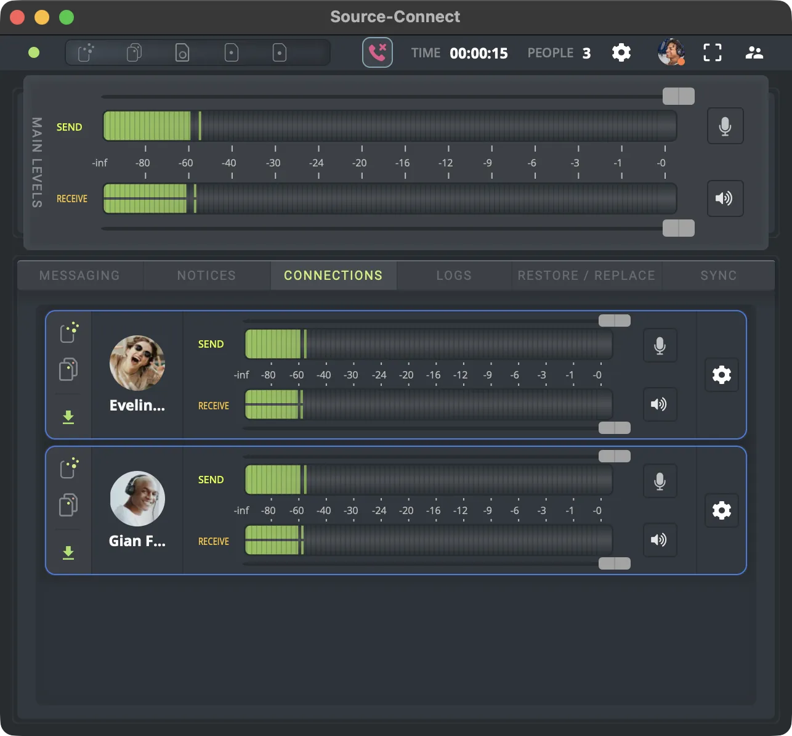Open Gian F's connection settings gear
The width and height of the screenshot is (792, 736).
tap(722, 510)
